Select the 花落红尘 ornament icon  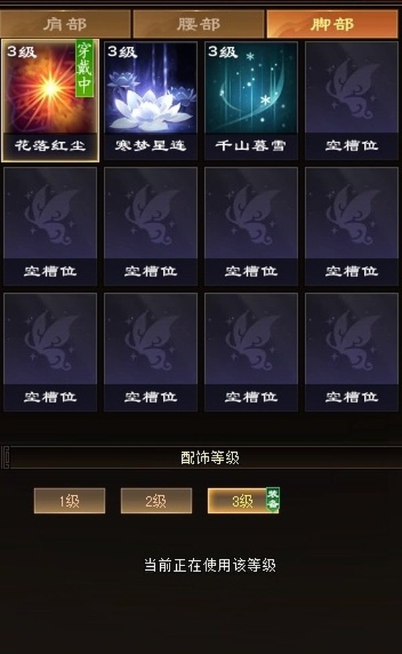point(50,101)
